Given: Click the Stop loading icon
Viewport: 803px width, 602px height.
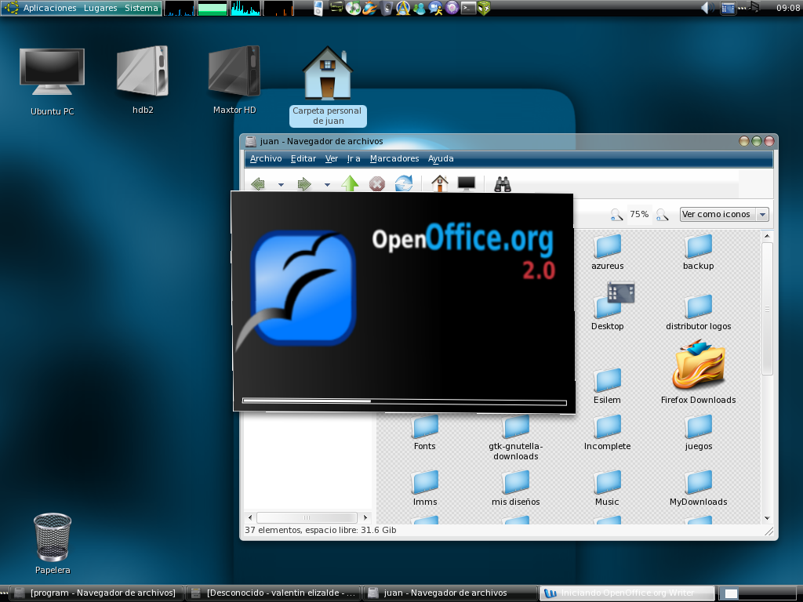Looking at the screenshot, I should (x=377, y=183).
